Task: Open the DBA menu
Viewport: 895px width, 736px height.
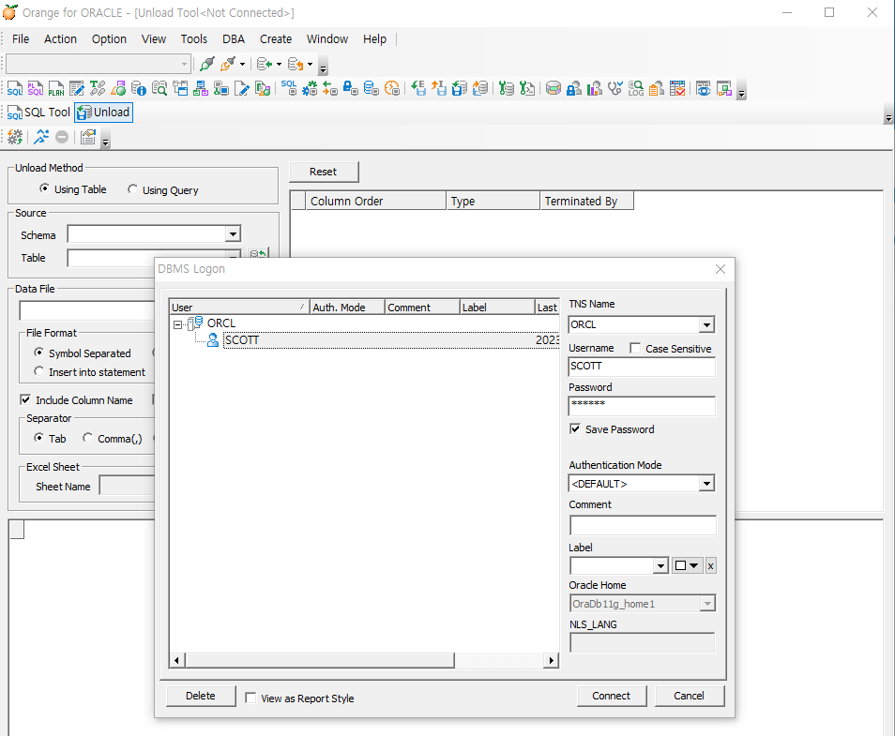Action: pos(234,38)
